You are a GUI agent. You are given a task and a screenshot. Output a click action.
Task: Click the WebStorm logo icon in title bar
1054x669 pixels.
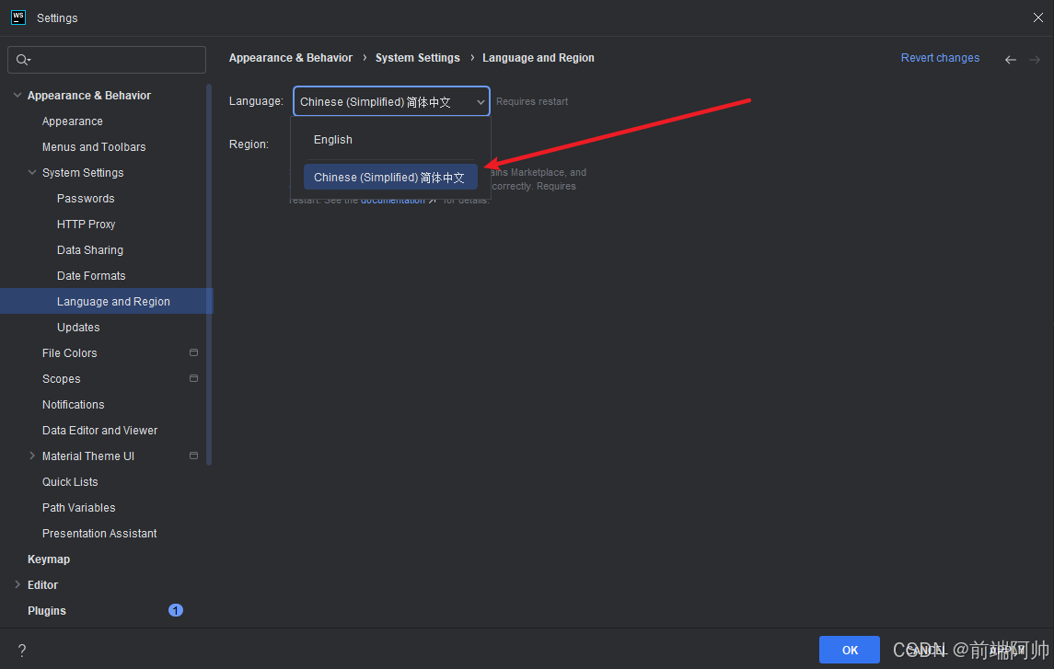pyautogui.click(x=18, y=17)
